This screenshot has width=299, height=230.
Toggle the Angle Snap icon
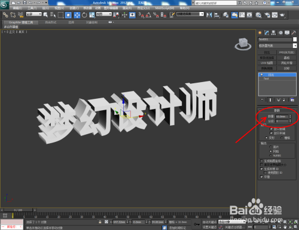[x=148, y=15]
